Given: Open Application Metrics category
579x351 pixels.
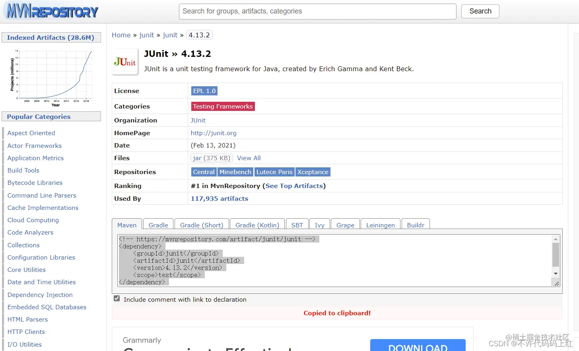Looking at the screenshot, I should pyautogui.click(x=35, y=158).
